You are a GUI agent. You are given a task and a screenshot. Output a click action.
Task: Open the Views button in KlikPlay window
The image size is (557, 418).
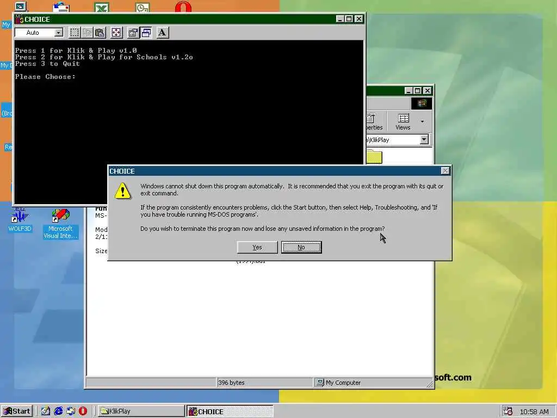pos(403,122)
